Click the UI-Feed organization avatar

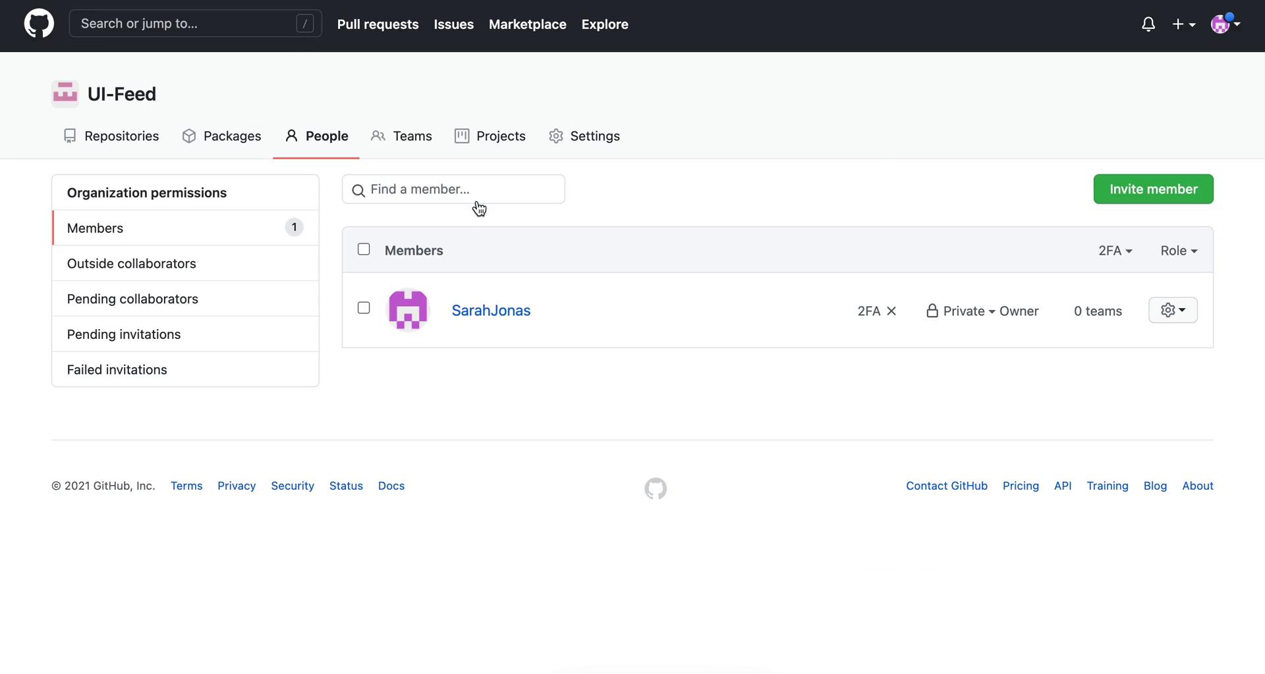pos(65,94)
